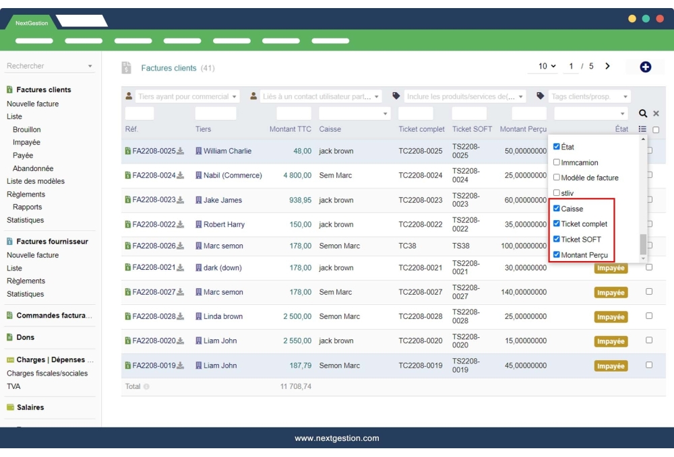The image size is (674, 457).
Task: Click download icon beside FA2208-0023
Action: click(181, 200)
